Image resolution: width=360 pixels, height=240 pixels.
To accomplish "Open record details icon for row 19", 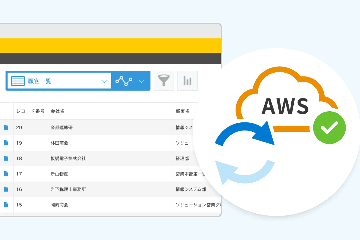I will 6,143.
